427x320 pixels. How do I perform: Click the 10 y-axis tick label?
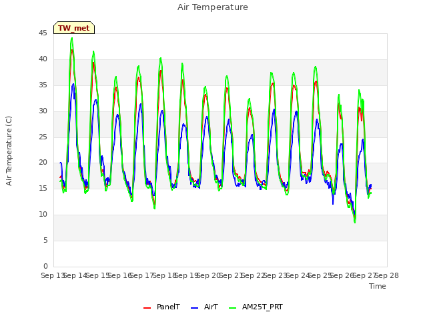[x=43, y=215]
